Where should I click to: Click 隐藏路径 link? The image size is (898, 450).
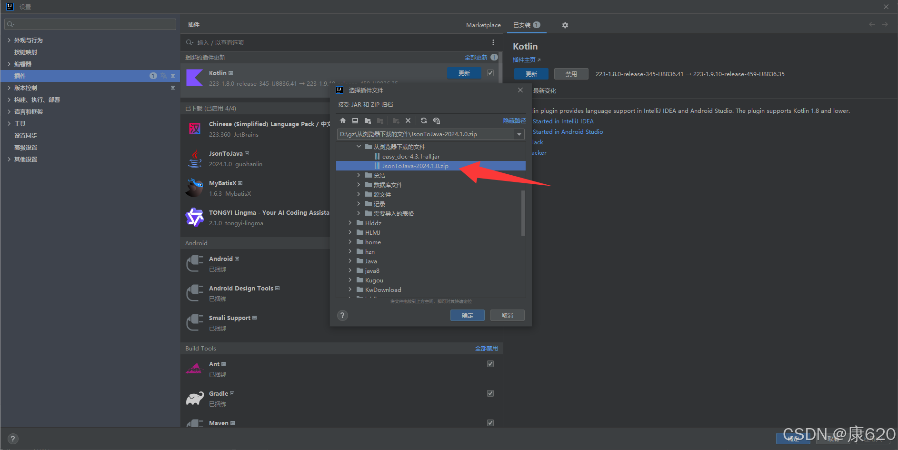pos(515,121)
